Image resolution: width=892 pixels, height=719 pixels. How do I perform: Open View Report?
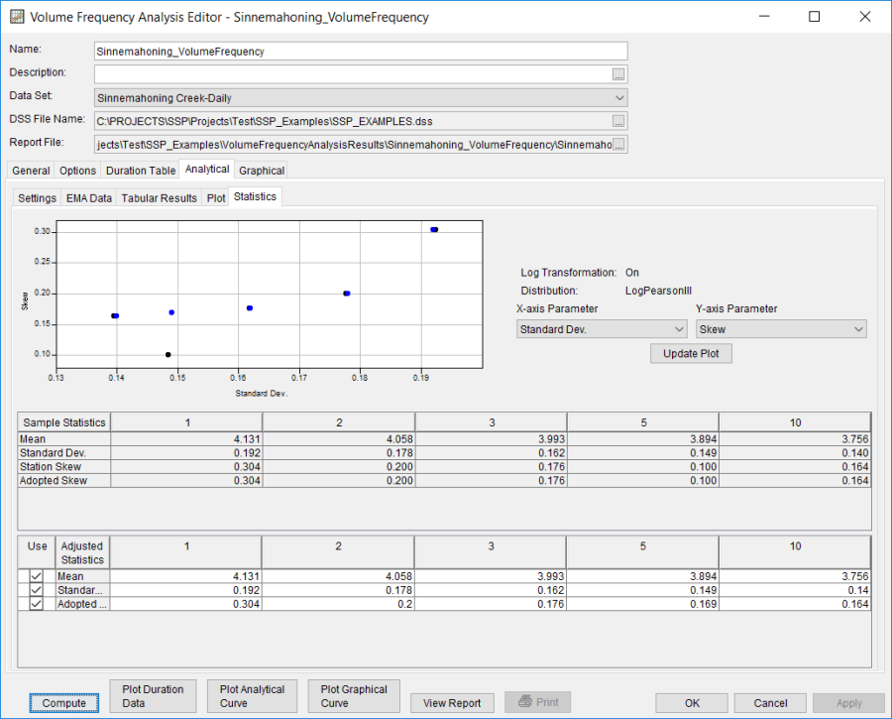pos(452,703)
